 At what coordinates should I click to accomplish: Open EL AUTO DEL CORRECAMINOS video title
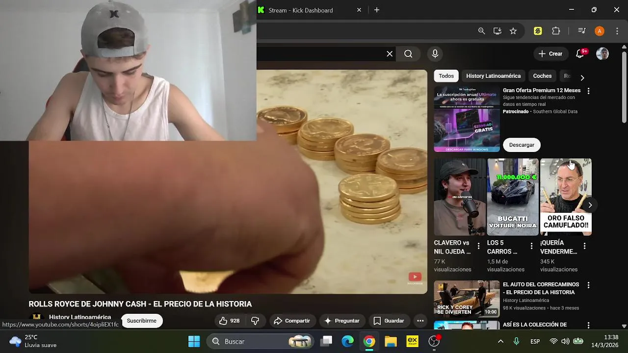point(541,288)
